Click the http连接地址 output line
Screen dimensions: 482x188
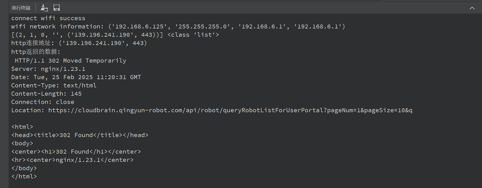point(79,43)
